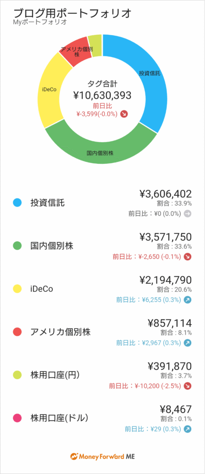Click blue up arrow in iDeCo row
Screen dimensions: 205x474
point(188,300)
